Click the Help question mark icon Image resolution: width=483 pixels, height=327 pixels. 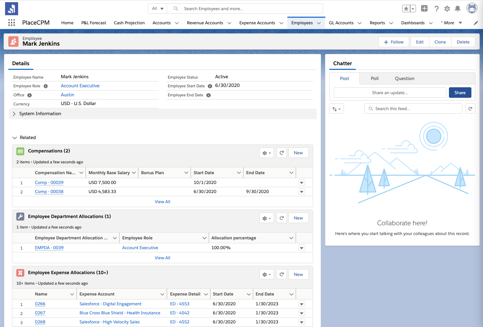pos(437,9)
